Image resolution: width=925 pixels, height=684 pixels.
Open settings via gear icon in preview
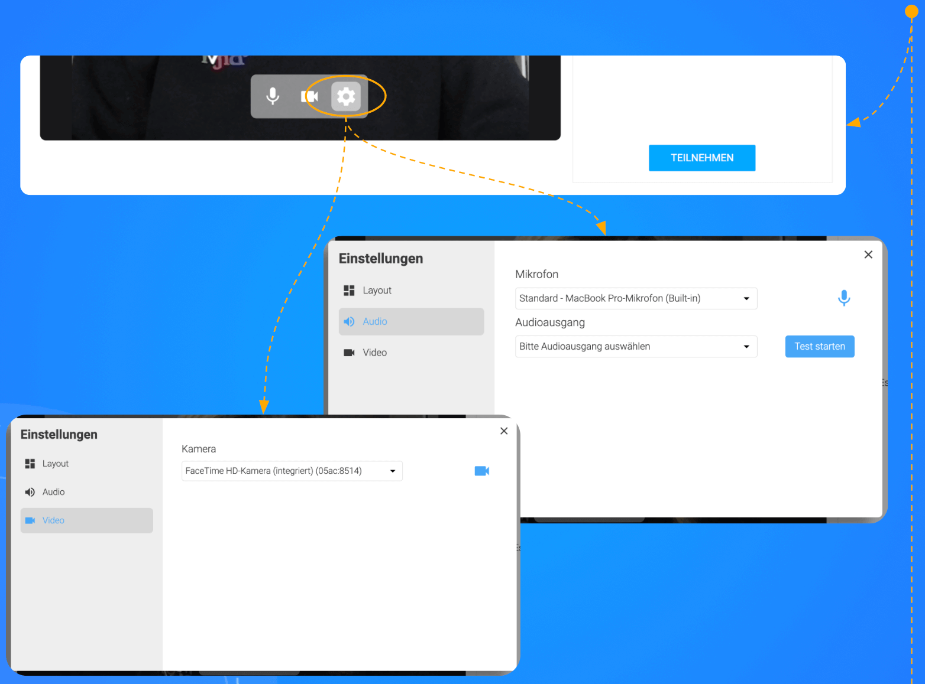(x=346, y=96)
